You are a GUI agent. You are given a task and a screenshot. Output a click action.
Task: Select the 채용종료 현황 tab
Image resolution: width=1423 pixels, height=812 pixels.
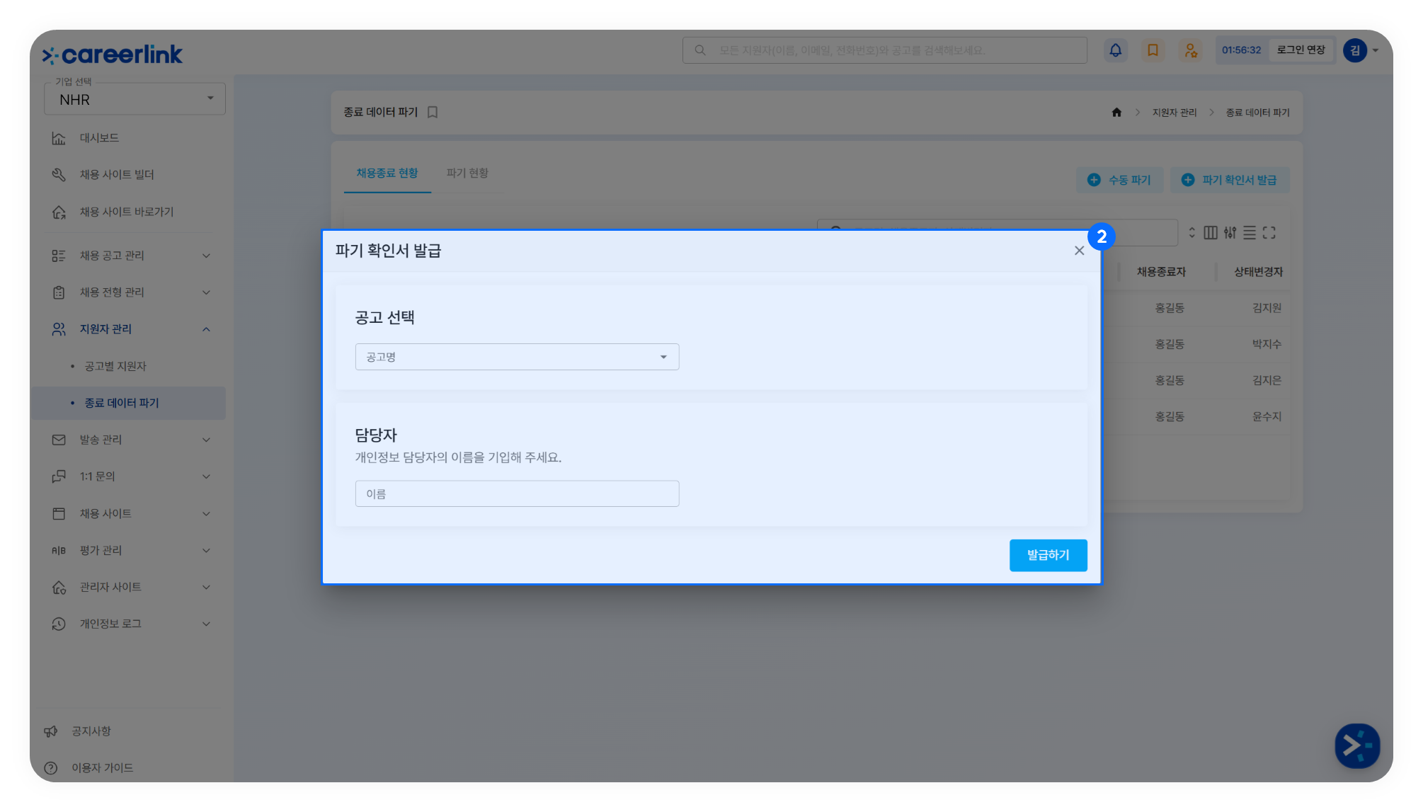pos(387,173)
